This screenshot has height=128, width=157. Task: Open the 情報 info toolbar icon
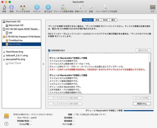coord(12,7)
